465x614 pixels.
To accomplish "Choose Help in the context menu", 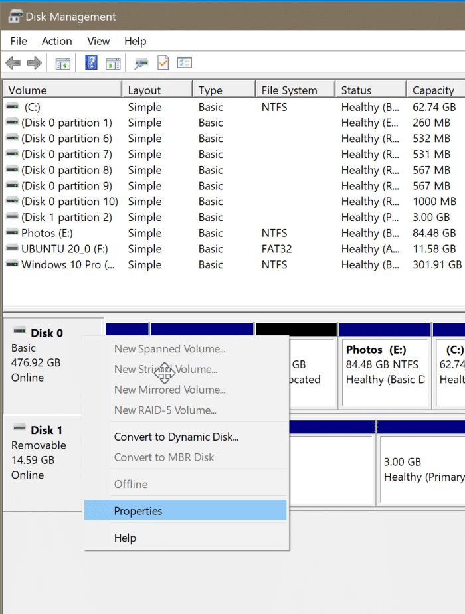I will [185, 538].
